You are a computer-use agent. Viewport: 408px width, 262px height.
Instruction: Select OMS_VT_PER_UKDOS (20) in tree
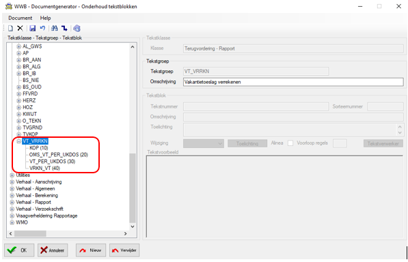pos(59,154)
